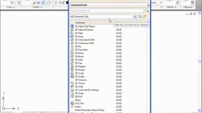Screen dimensions: 202x113
Task: Click the create new command star icon
Action: pyautogui.click(x=145, y=16)
